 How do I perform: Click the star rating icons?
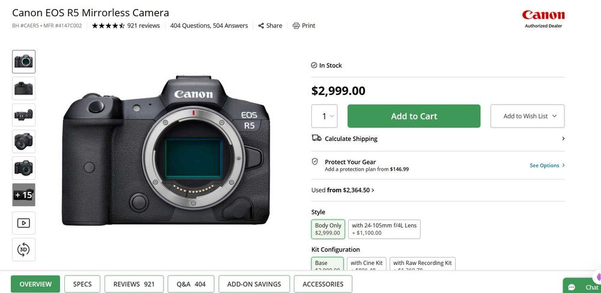pyautogui.click(x=108, y=26)
